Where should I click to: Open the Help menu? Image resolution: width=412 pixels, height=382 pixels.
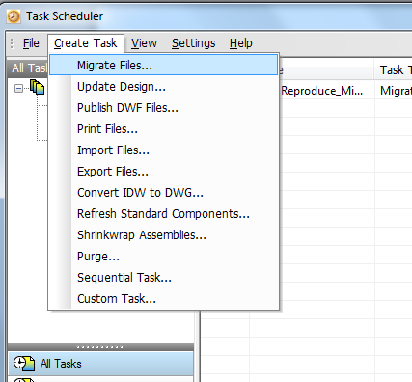point(241,43)
